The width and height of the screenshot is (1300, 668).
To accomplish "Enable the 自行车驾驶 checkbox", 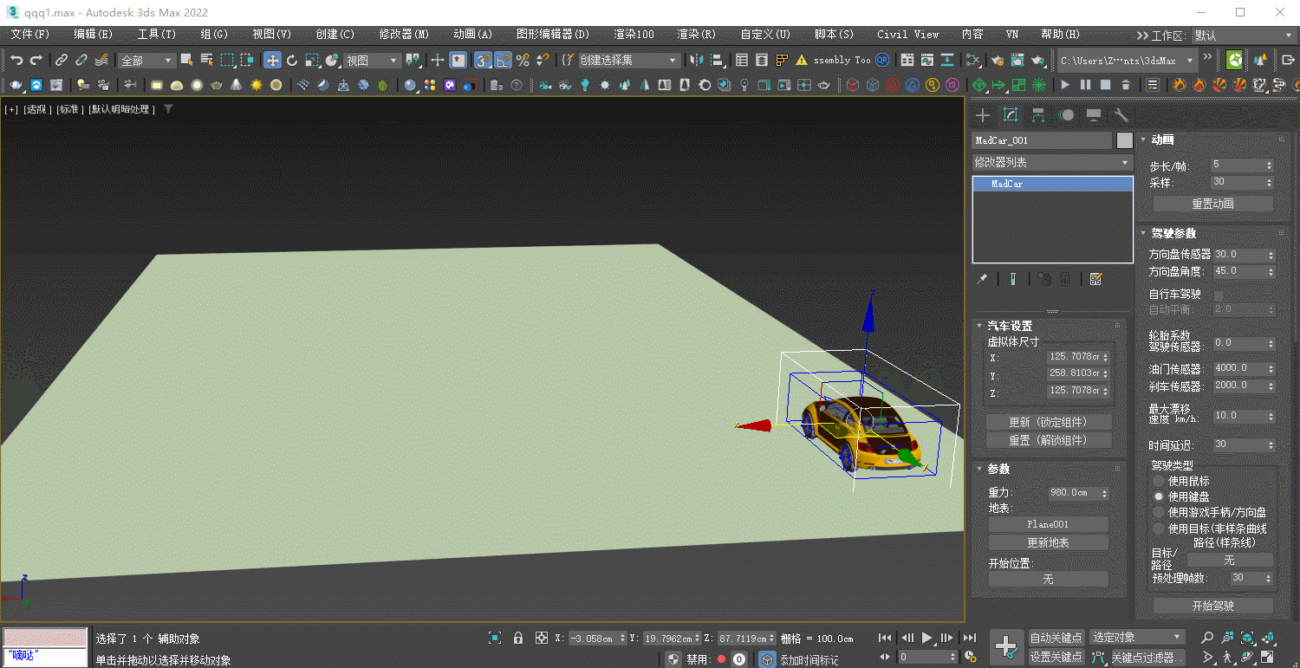I will tap(1219, 295).
